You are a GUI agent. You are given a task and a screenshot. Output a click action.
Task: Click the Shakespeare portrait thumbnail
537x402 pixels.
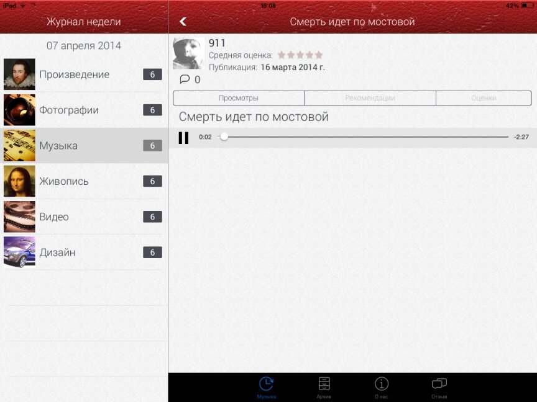click(x=19, y=74)
